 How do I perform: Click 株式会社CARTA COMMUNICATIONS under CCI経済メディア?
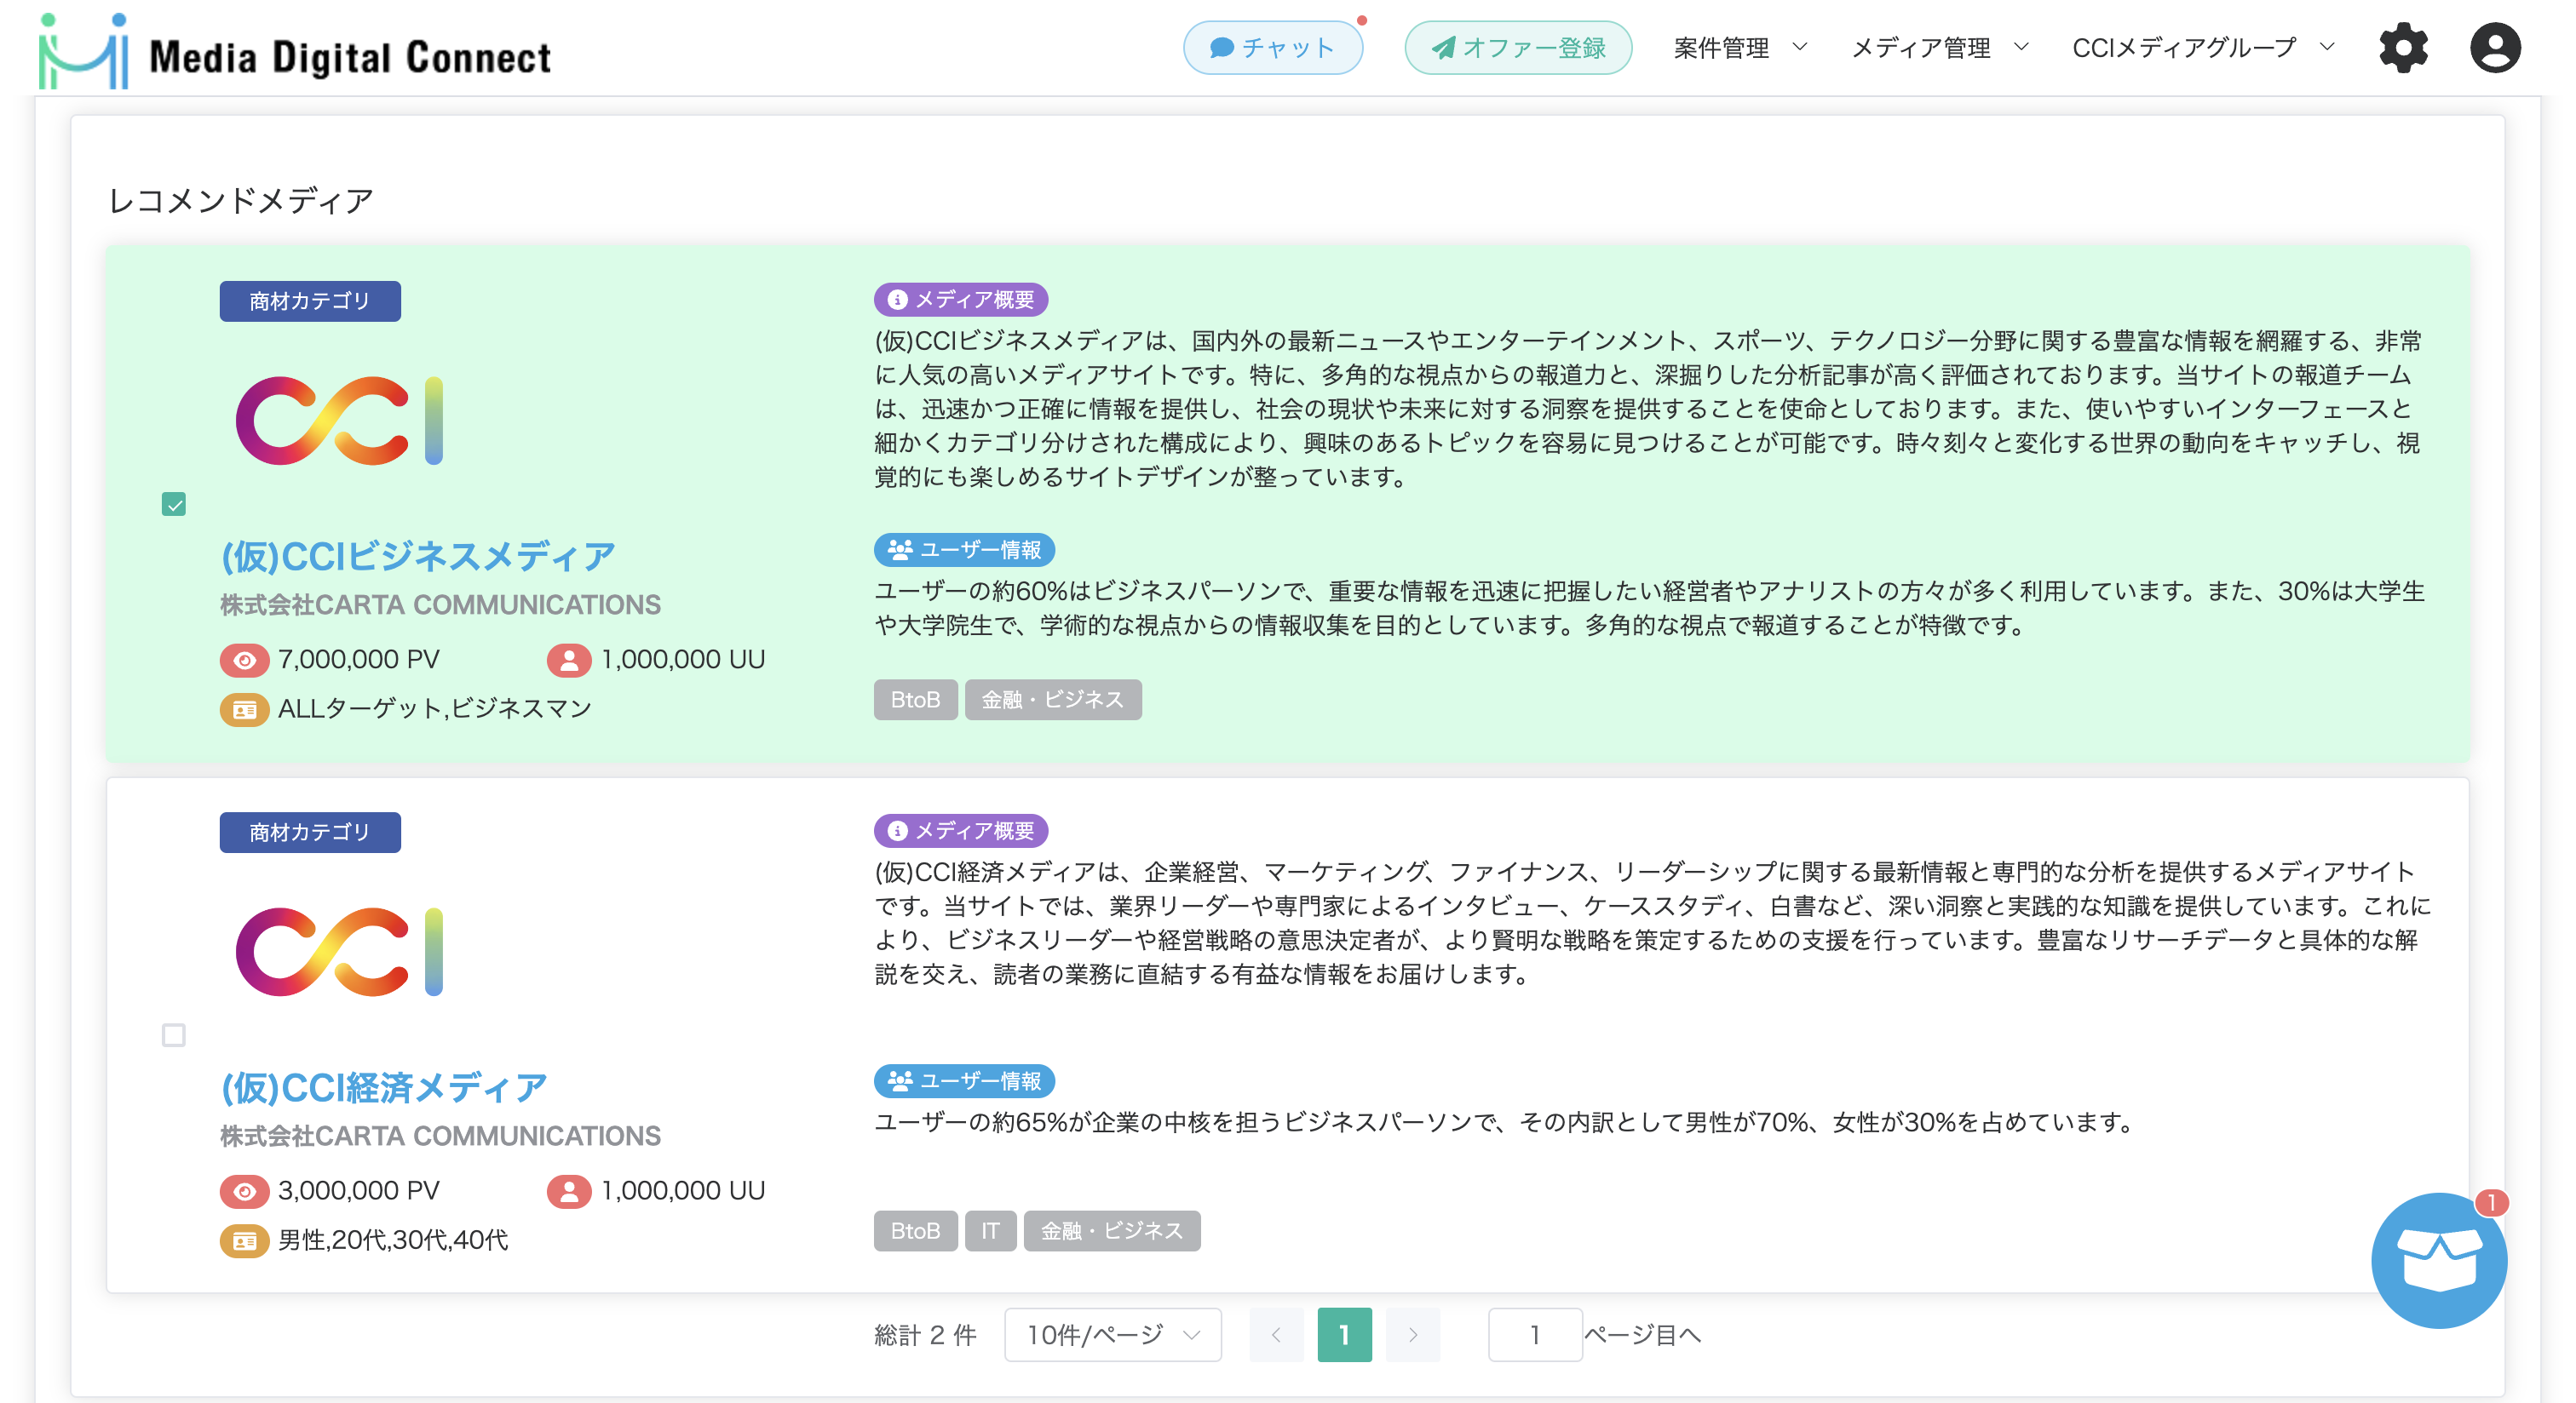[441, 1137]
